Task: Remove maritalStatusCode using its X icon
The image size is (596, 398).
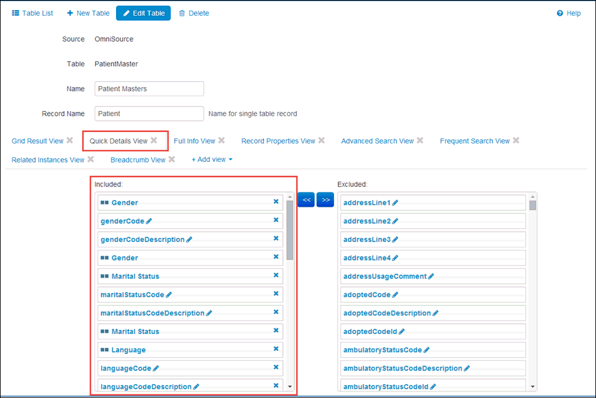Action: 276,294
